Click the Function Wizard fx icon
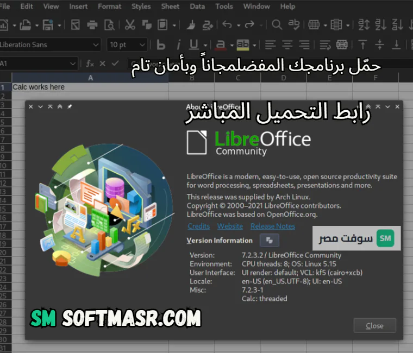This screenshot has width=413, height=353. (90, 64)
